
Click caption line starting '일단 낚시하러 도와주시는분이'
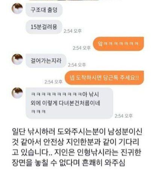[77, 132]
